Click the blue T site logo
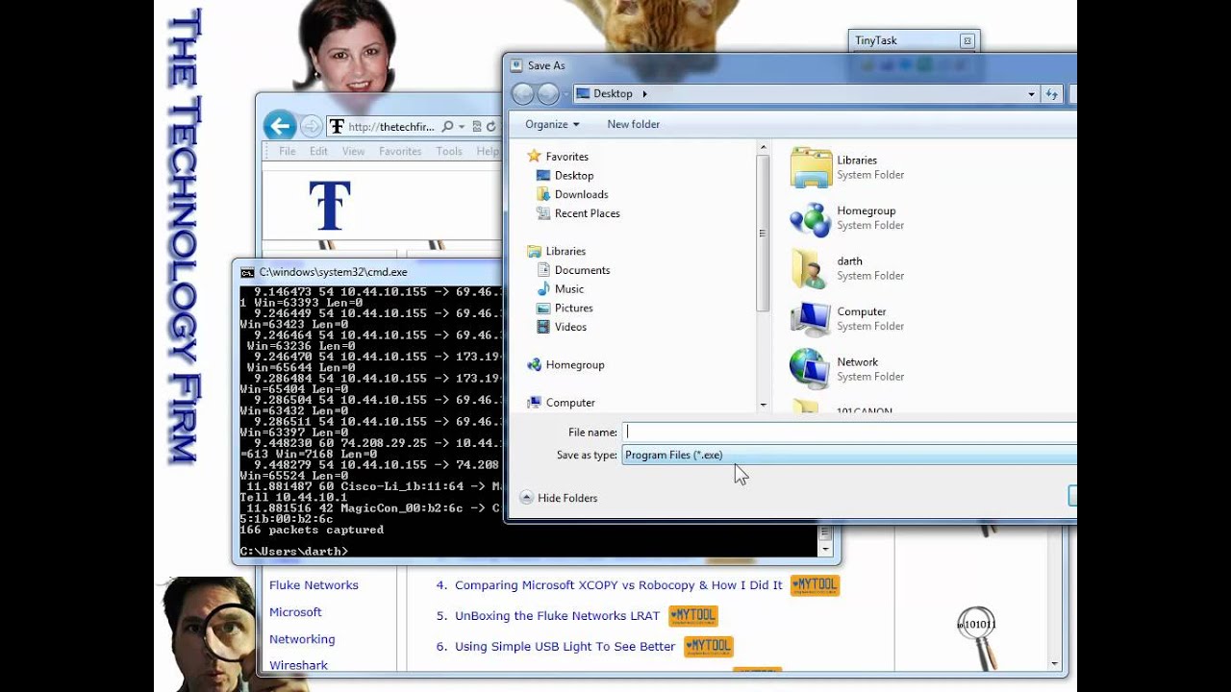 pyautogui.click(x=330, y=205)
